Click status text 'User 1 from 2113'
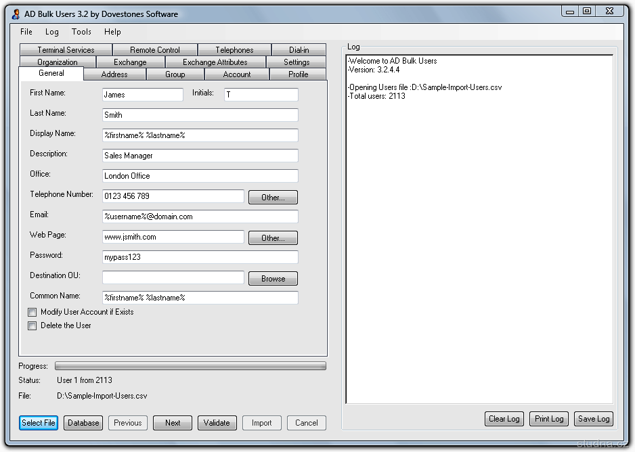The height and width of the screenshot is (452, 635). click(x=85, y=380)
